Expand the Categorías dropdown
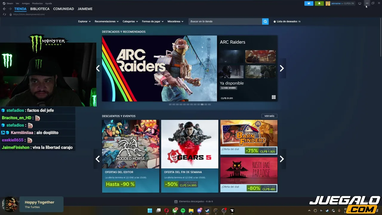This screenshot has height=215, width=382. tap(130, 21)
